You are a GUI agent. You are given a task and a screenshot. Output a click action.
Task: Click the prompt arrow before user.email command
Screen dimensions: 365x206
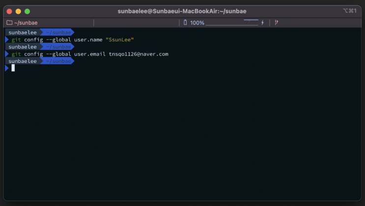[7, 54]
